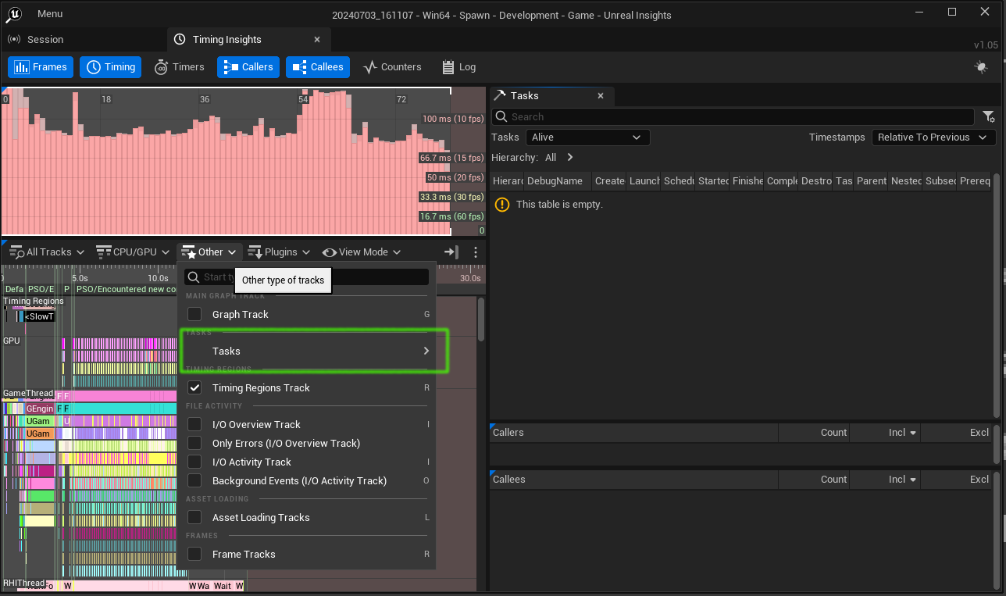The image size is (1006, 596).
Task: Click the 10.0s timeline ruler mark
Action: (x=158, y=278)
